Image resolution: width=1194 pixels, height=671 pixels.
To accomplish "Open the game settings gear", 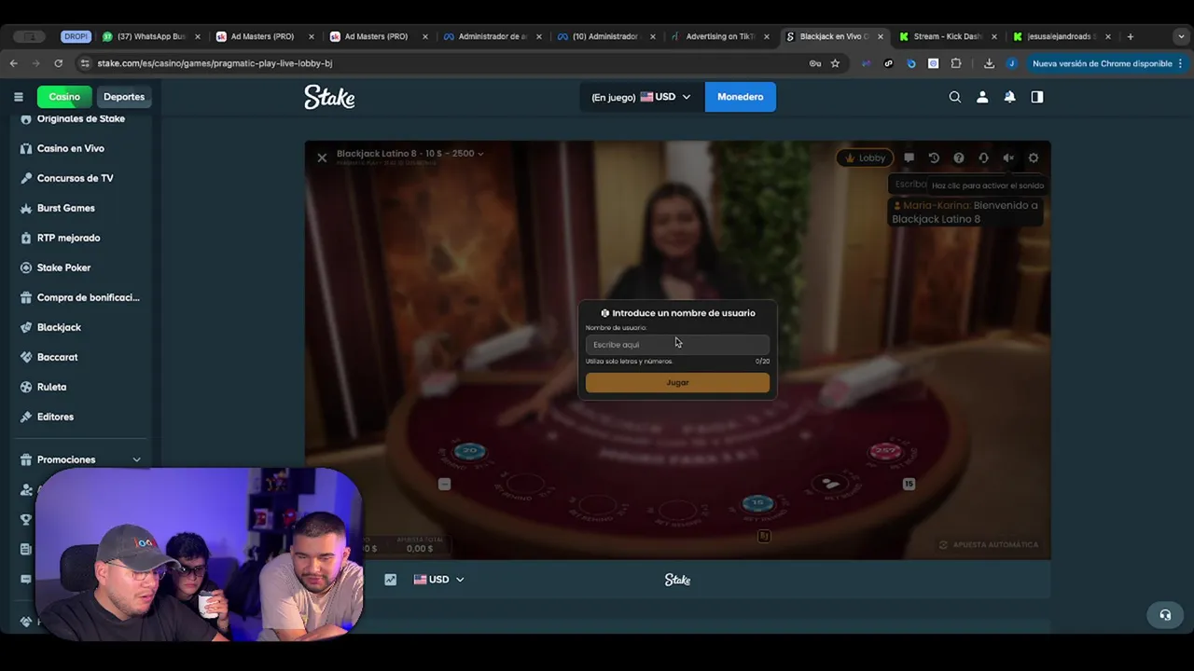I will pos(1034,157).
